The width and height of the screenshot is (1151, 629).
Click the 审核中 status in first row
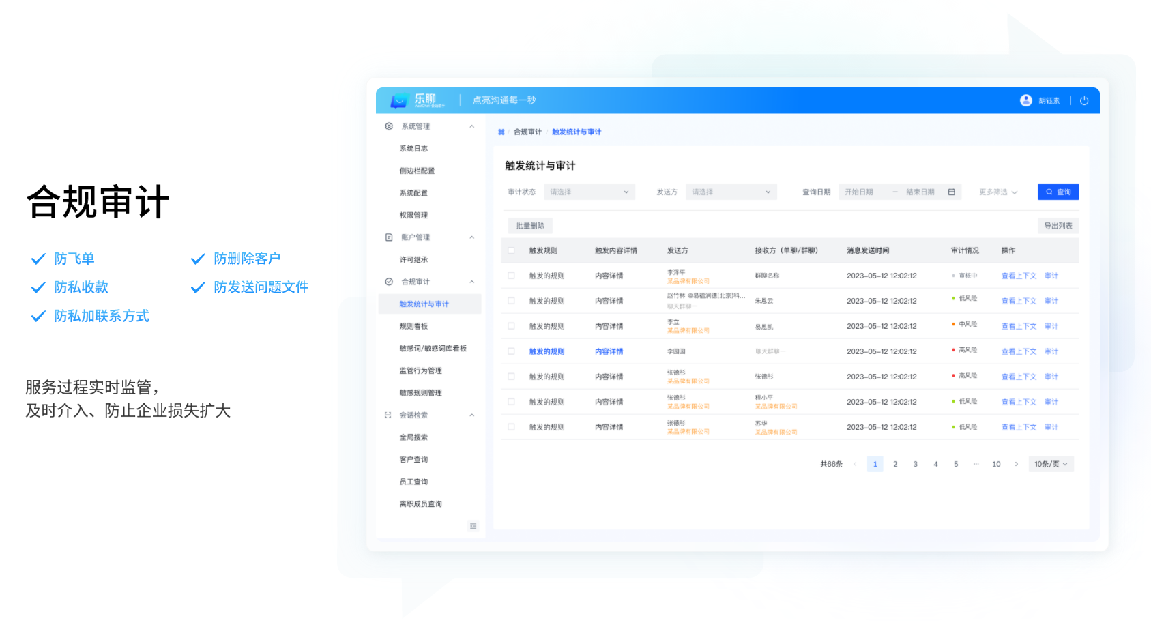965,276
